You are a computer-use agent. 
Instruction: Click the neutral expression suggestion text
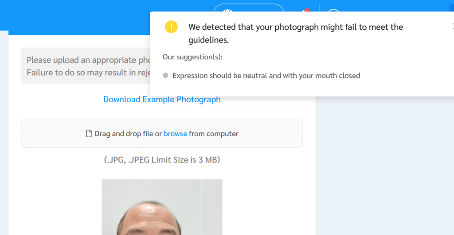pos(266,76)
